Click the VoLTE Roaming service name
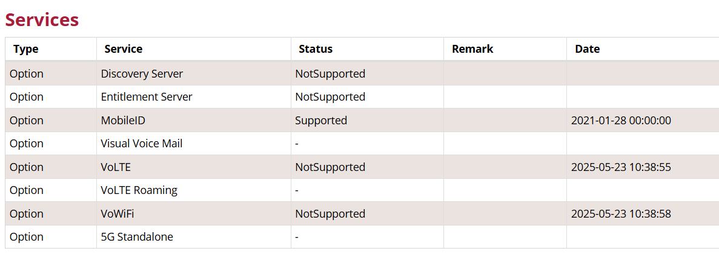Image resolution: width=719 pixels, height=254 pixels. [139, 190]
